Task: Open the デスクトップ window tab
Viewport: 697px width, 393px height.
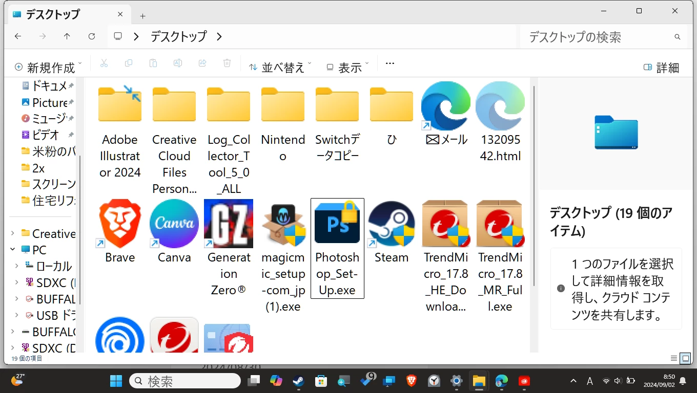Action: (x=69, y=15)
